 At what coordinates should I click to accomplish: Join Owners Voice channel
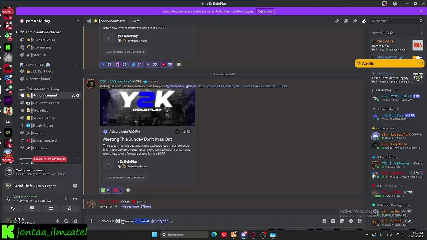click(x=44, y=40)
